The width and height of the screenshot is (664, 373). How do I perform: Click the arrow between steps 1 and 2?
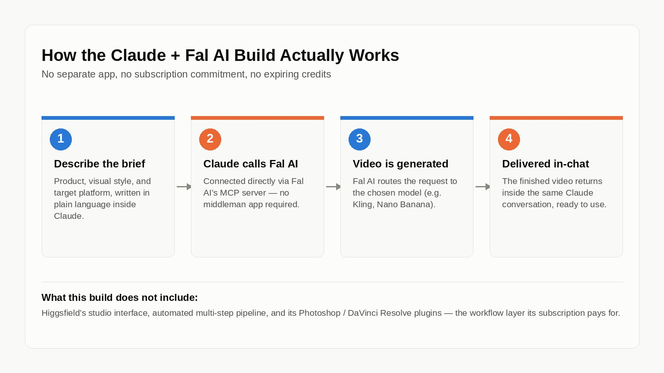pyautogui.click(x=184, y=187)
